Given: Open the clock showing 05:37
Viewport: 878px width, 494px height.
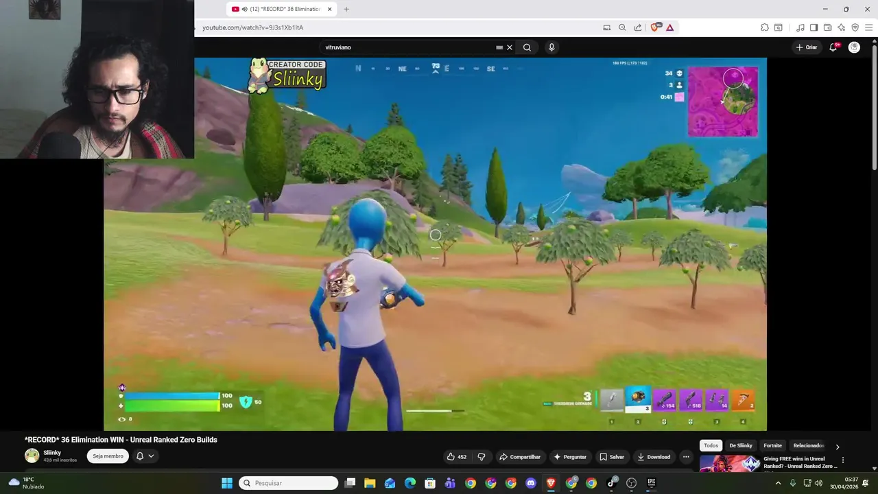Looking at the screenshot, I should [x=844, y=483].
